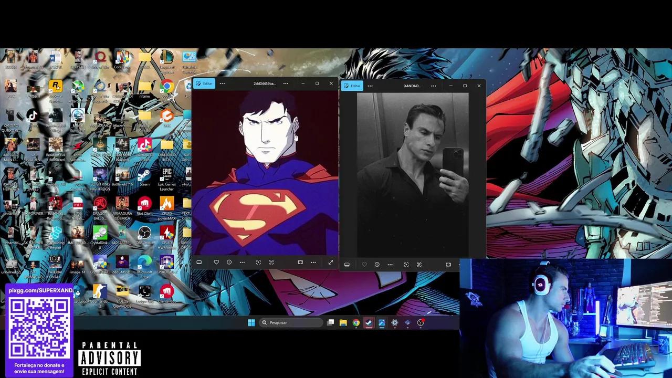Open File Explorer from the taskbar

pos(343,322)
